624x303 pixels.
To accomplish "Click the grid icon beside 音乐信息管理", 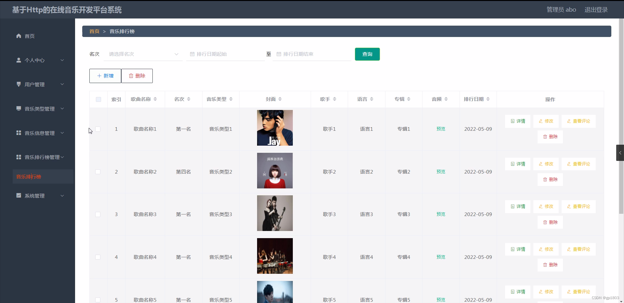I will pyautogui.click(x=19, y=133).
